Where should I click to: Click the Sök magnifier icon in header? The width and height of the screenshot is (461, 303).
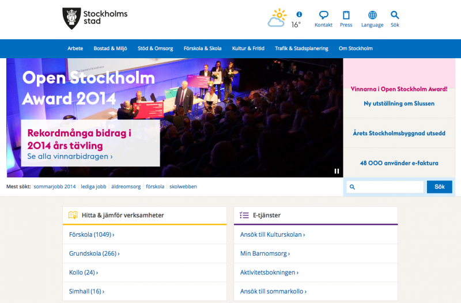395,16
